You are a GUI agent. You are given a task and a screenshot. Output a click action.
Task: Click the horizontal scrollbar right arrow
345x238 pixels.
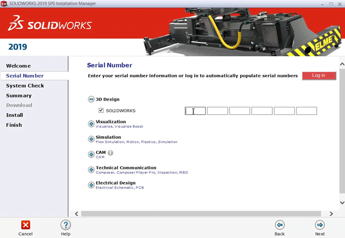point(331,214)
